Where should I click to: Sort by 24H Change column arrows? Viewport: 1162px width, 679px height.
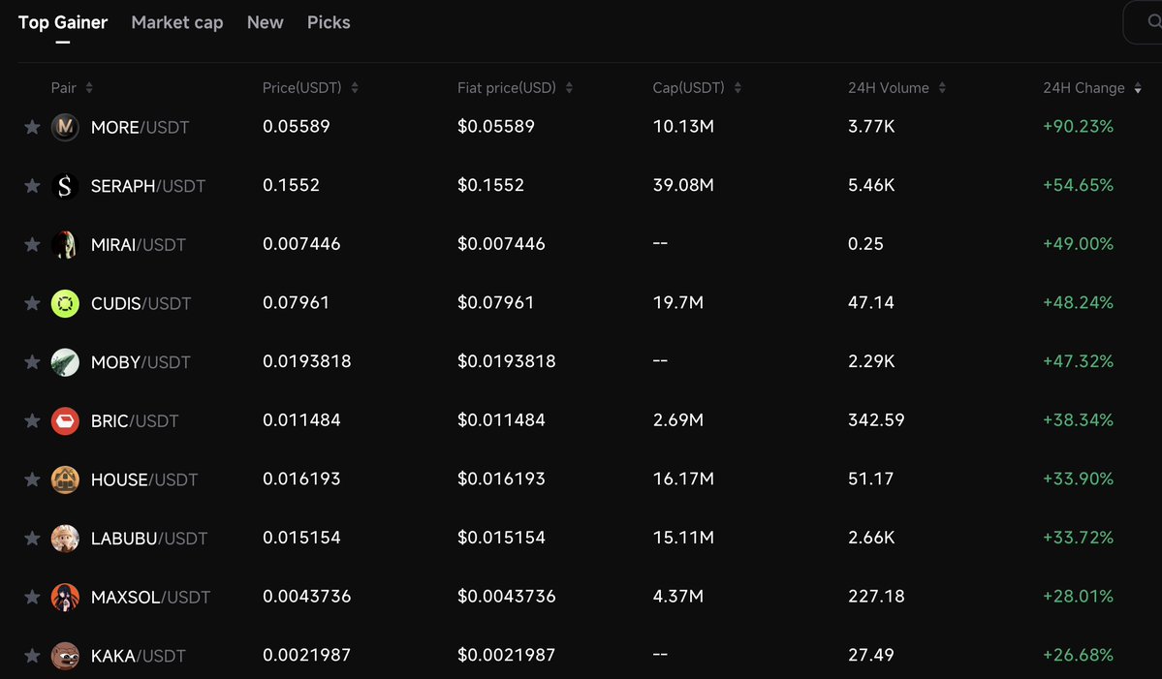coord(1138,88)
